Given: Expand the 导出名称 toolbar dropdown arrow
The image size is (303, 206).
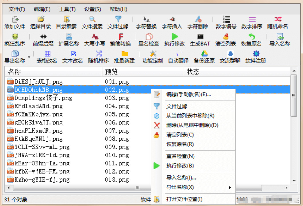Looking at the screenshot, I should (x=29, y=57).
